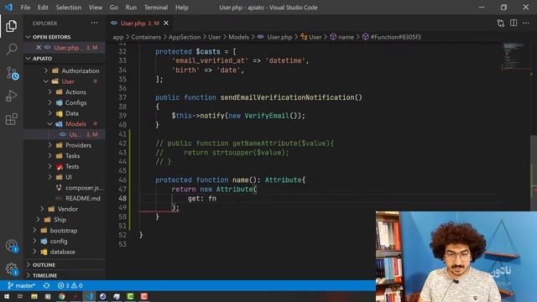Switch to VS Code in taskbar

coord(89,296)
